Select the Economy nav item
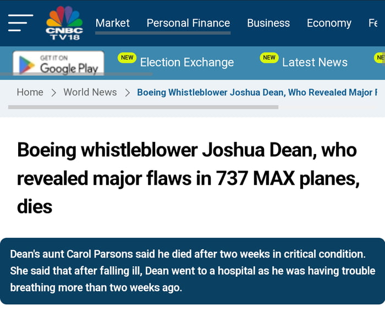The height and width of the screenshot is (323, 385). click(x=329, y=23)
